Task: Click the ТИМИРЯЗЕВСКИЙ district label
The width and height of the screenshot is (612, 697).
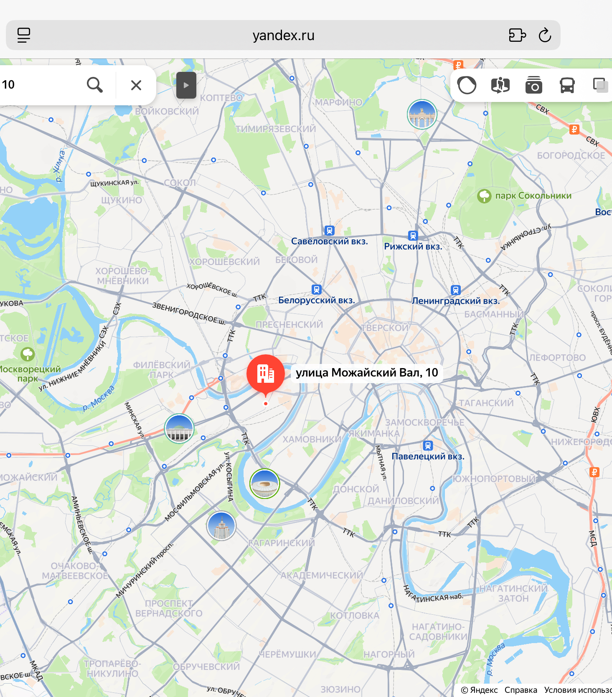Action: click(276, 129)
